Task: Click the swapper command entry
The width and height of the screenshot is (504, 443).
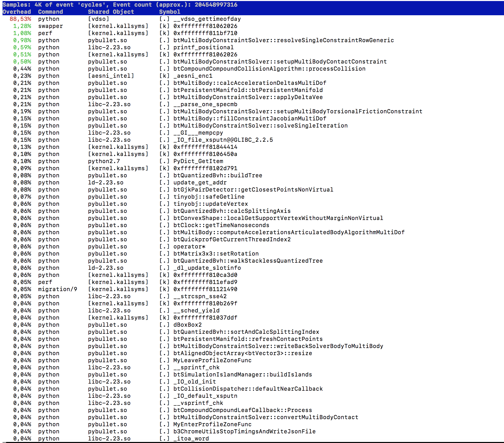Action: (50, 26)
